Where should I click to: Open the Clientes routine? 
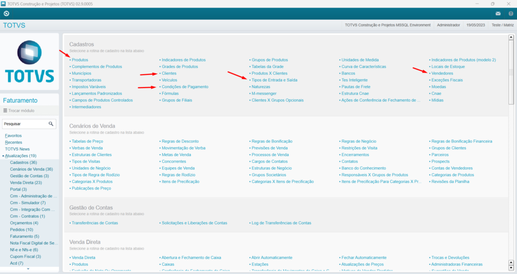pyautogui.click(x=169, y=74)
